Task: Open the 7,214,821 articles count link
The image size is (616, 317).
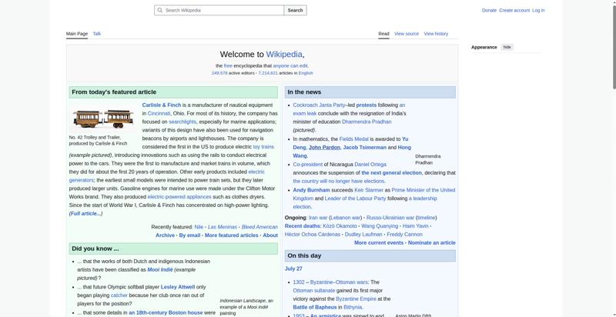Action: (x=268, y=73)
